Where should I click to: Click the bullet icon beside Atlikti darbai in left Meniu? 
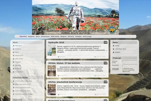(14, 59)
